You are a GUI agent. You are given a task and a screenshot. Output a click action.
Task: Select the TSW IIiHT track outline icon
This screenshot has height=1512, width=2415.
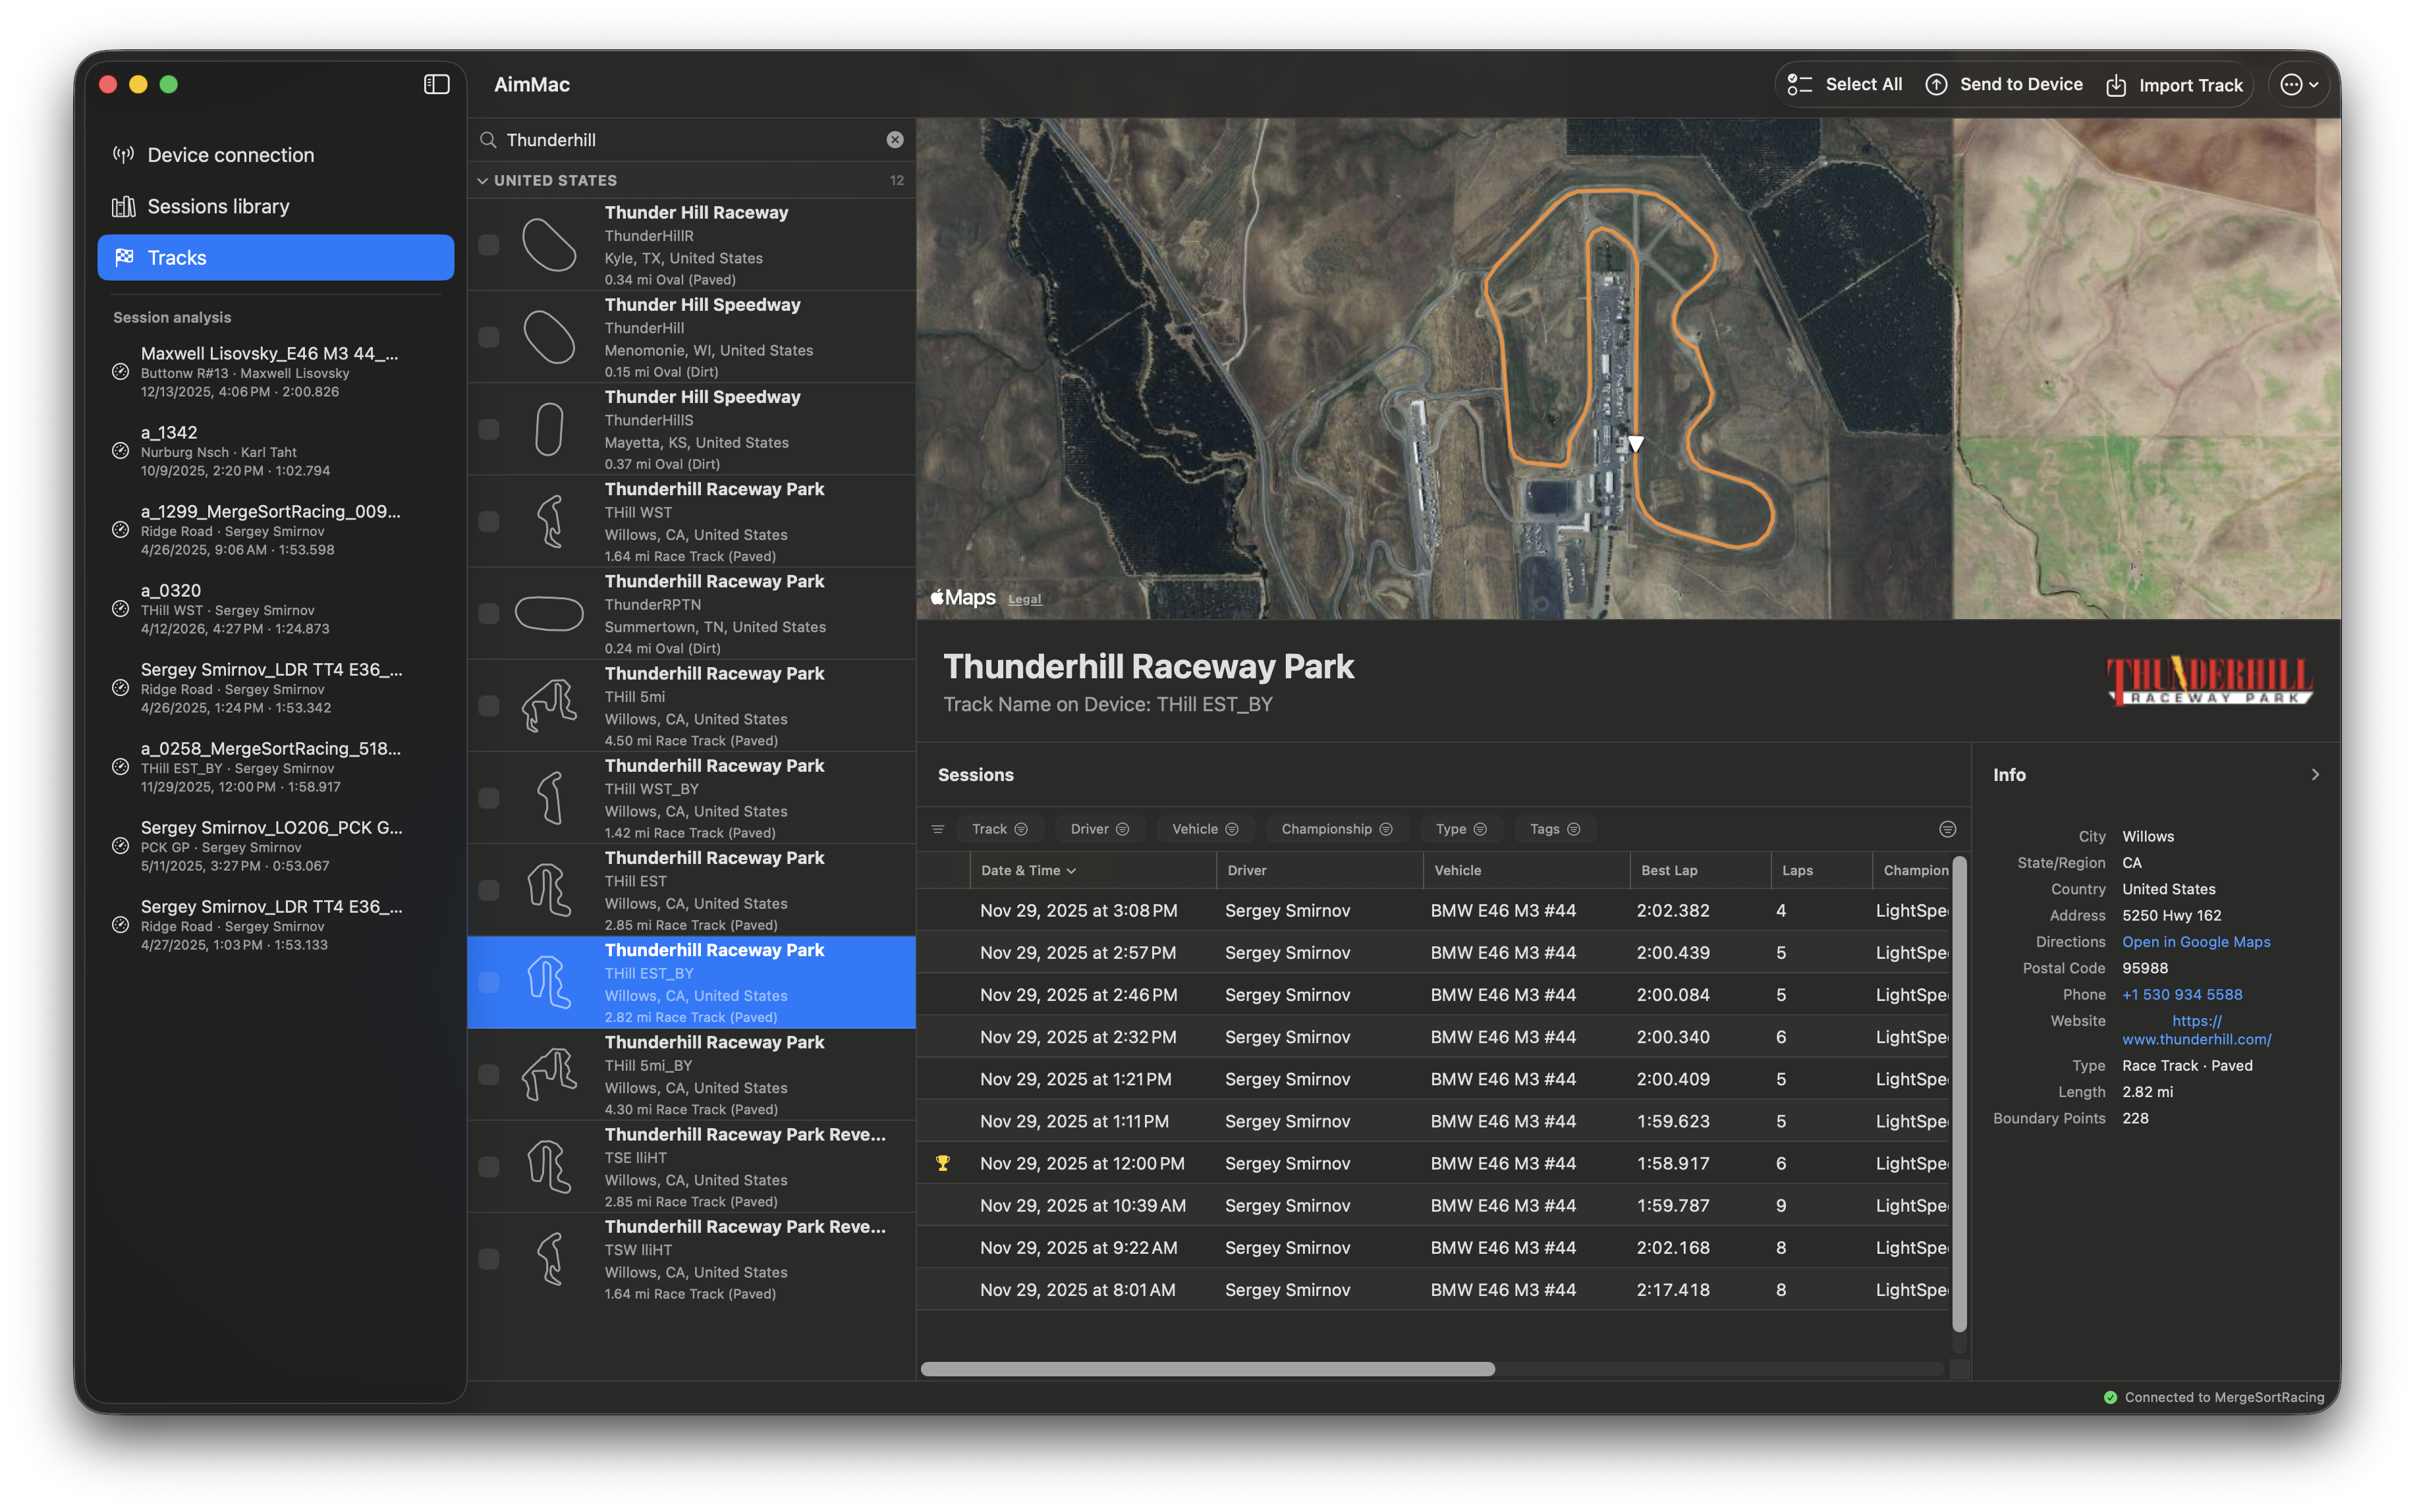tap(549, 1258)
